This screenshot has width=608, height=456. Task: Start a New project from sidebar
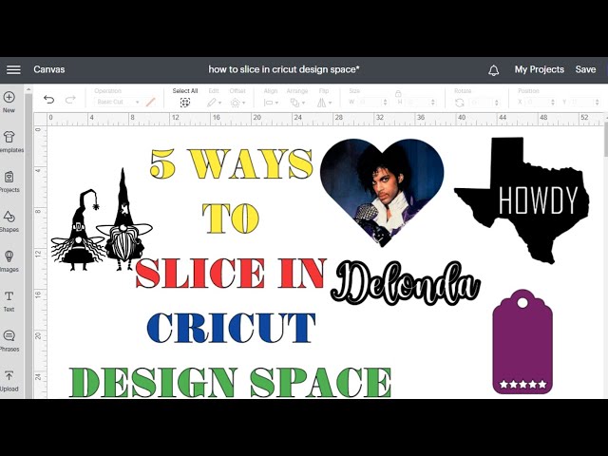(x=9, y=102)
